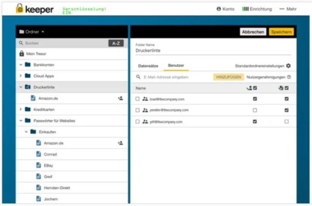Select the row checkbox for brad@thecompany.com
Viewport: 312px width, 206px height.
coord(137,99)
